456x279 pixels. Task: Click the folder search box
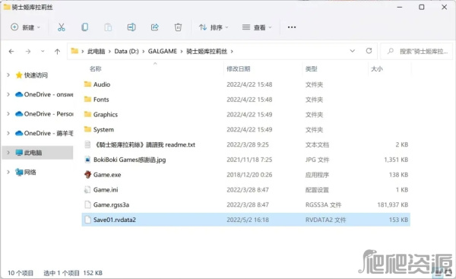coord(416,51)
